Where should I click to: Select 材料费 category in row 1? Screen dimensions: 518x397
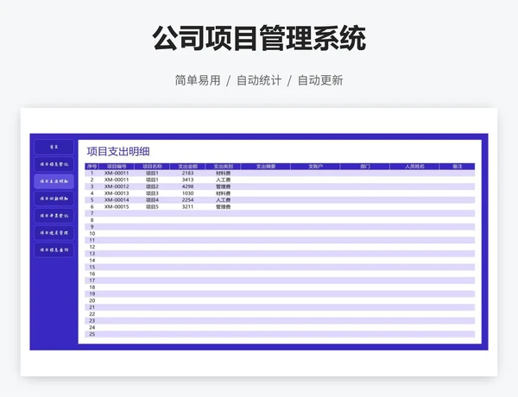click(x=224, y=173)
